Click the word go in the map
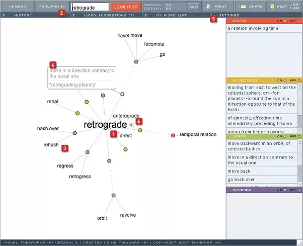The image size is (303, 246). click(x=162, y=54)
